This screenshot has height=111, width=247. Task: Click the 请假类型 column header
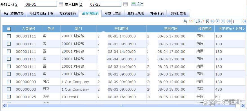coord(205,29)
